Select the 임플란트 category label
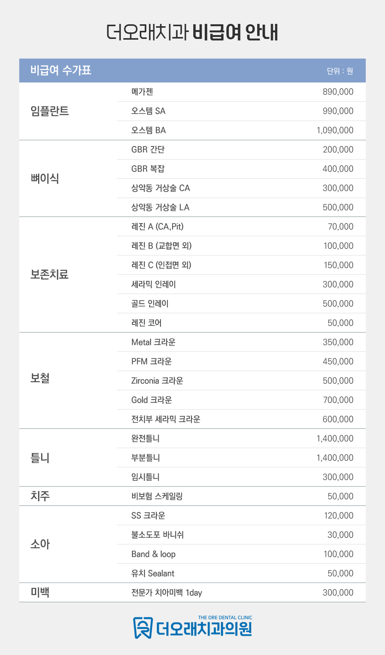Viewport: 385px width, 655px height. pos(50,111)
